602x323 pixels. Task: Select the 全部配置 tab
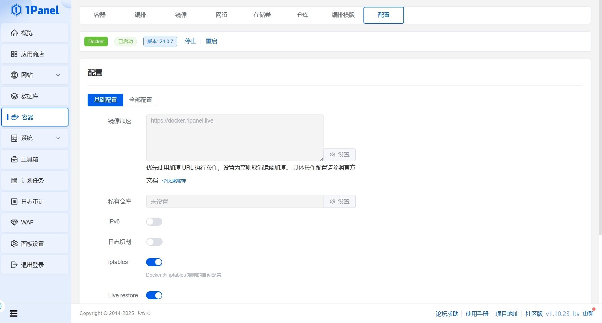(x=141, y=100)
